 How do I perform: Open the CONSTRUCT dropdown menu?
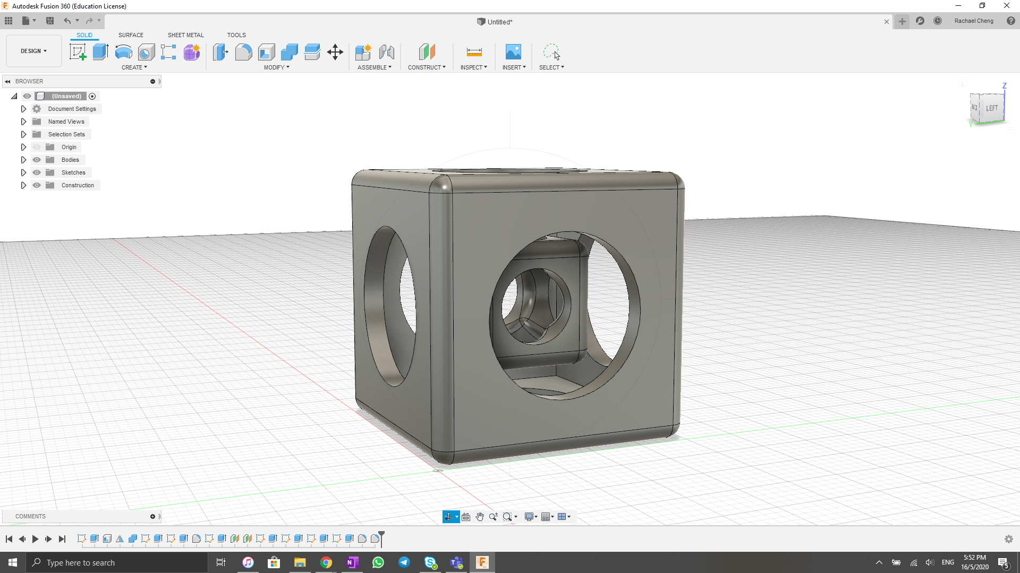(x=427, y=67)
